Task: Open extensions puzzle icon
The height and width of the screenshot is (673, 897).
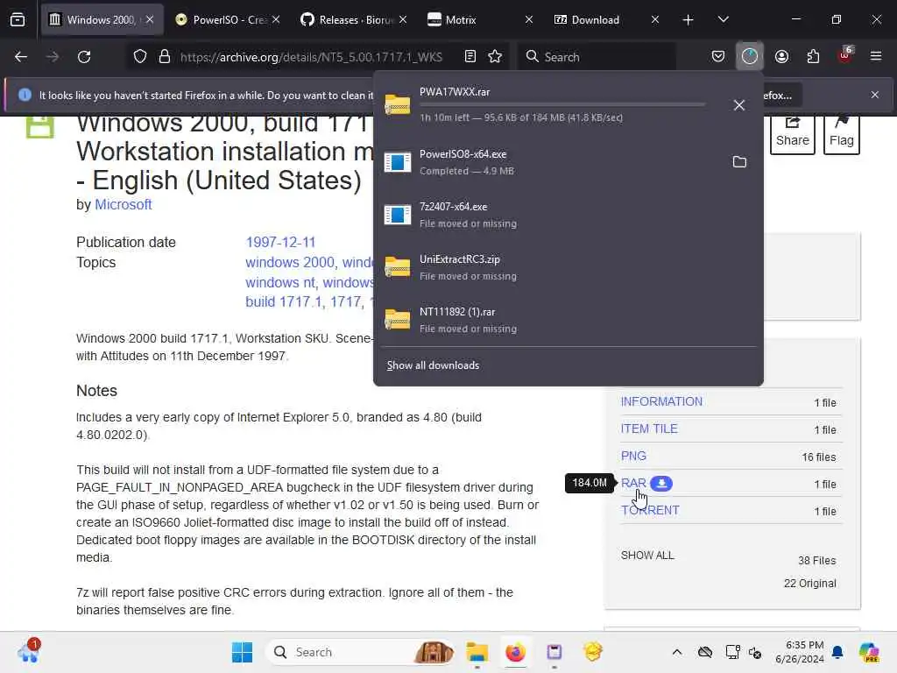Action: coord(814,57)
